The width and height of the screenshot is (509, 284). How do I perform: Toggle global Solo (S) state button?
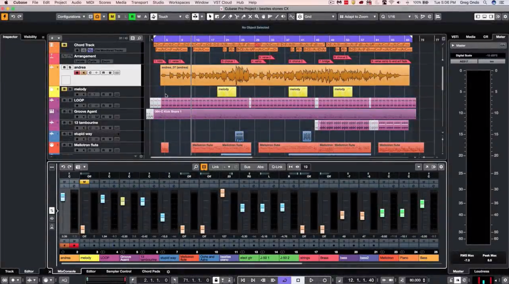pos(119,17)
